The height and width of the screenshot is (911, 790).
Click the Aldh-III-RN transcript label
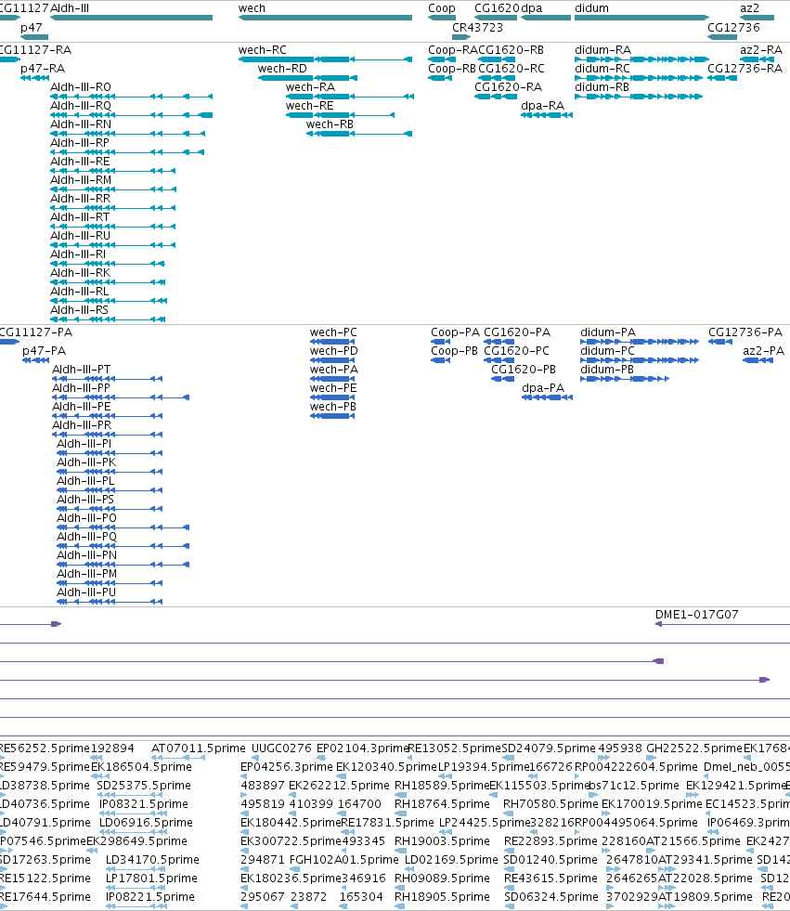tap(81, 124)
